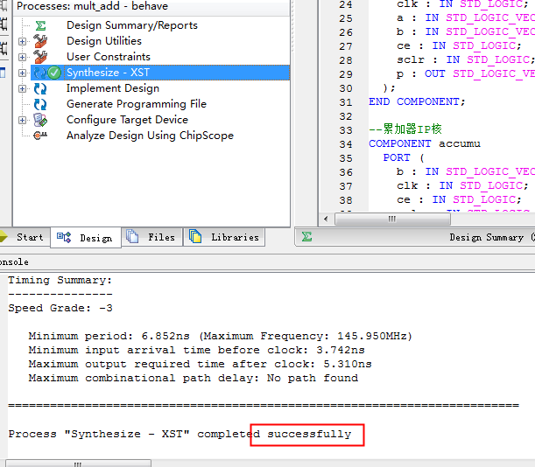Click the Implement Design process icon
The height and width of the screenshot is (467, 535).
point(40,88)
